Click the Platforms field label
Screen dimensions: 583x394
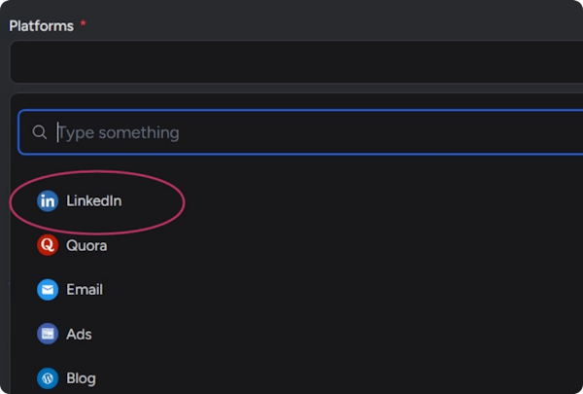click(42, 25)
